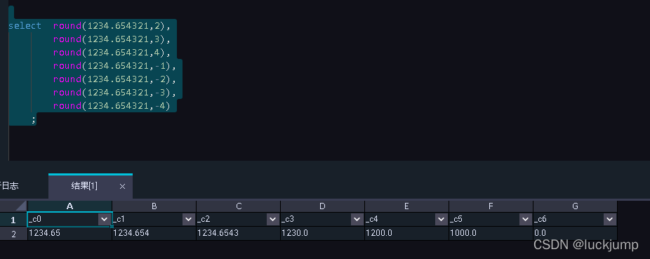
Task: Click the cell containing 1234.65
Action: point(69,233)
